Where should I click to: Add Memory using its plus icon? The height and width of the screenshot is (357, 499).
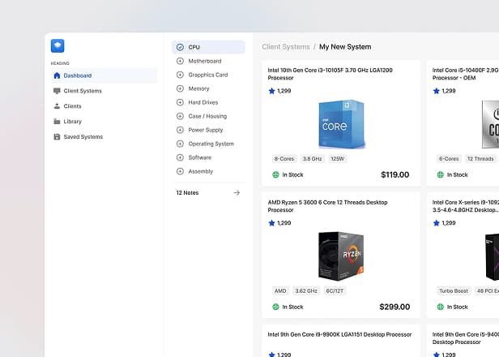(180, 88)
